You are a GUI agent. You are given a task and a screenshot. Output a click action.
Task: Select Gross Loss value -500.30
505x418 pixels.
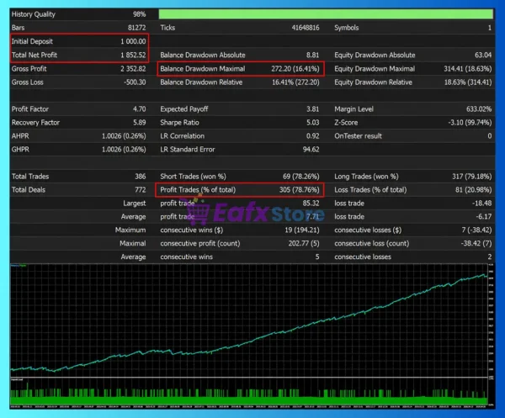[x=135, y=82]
